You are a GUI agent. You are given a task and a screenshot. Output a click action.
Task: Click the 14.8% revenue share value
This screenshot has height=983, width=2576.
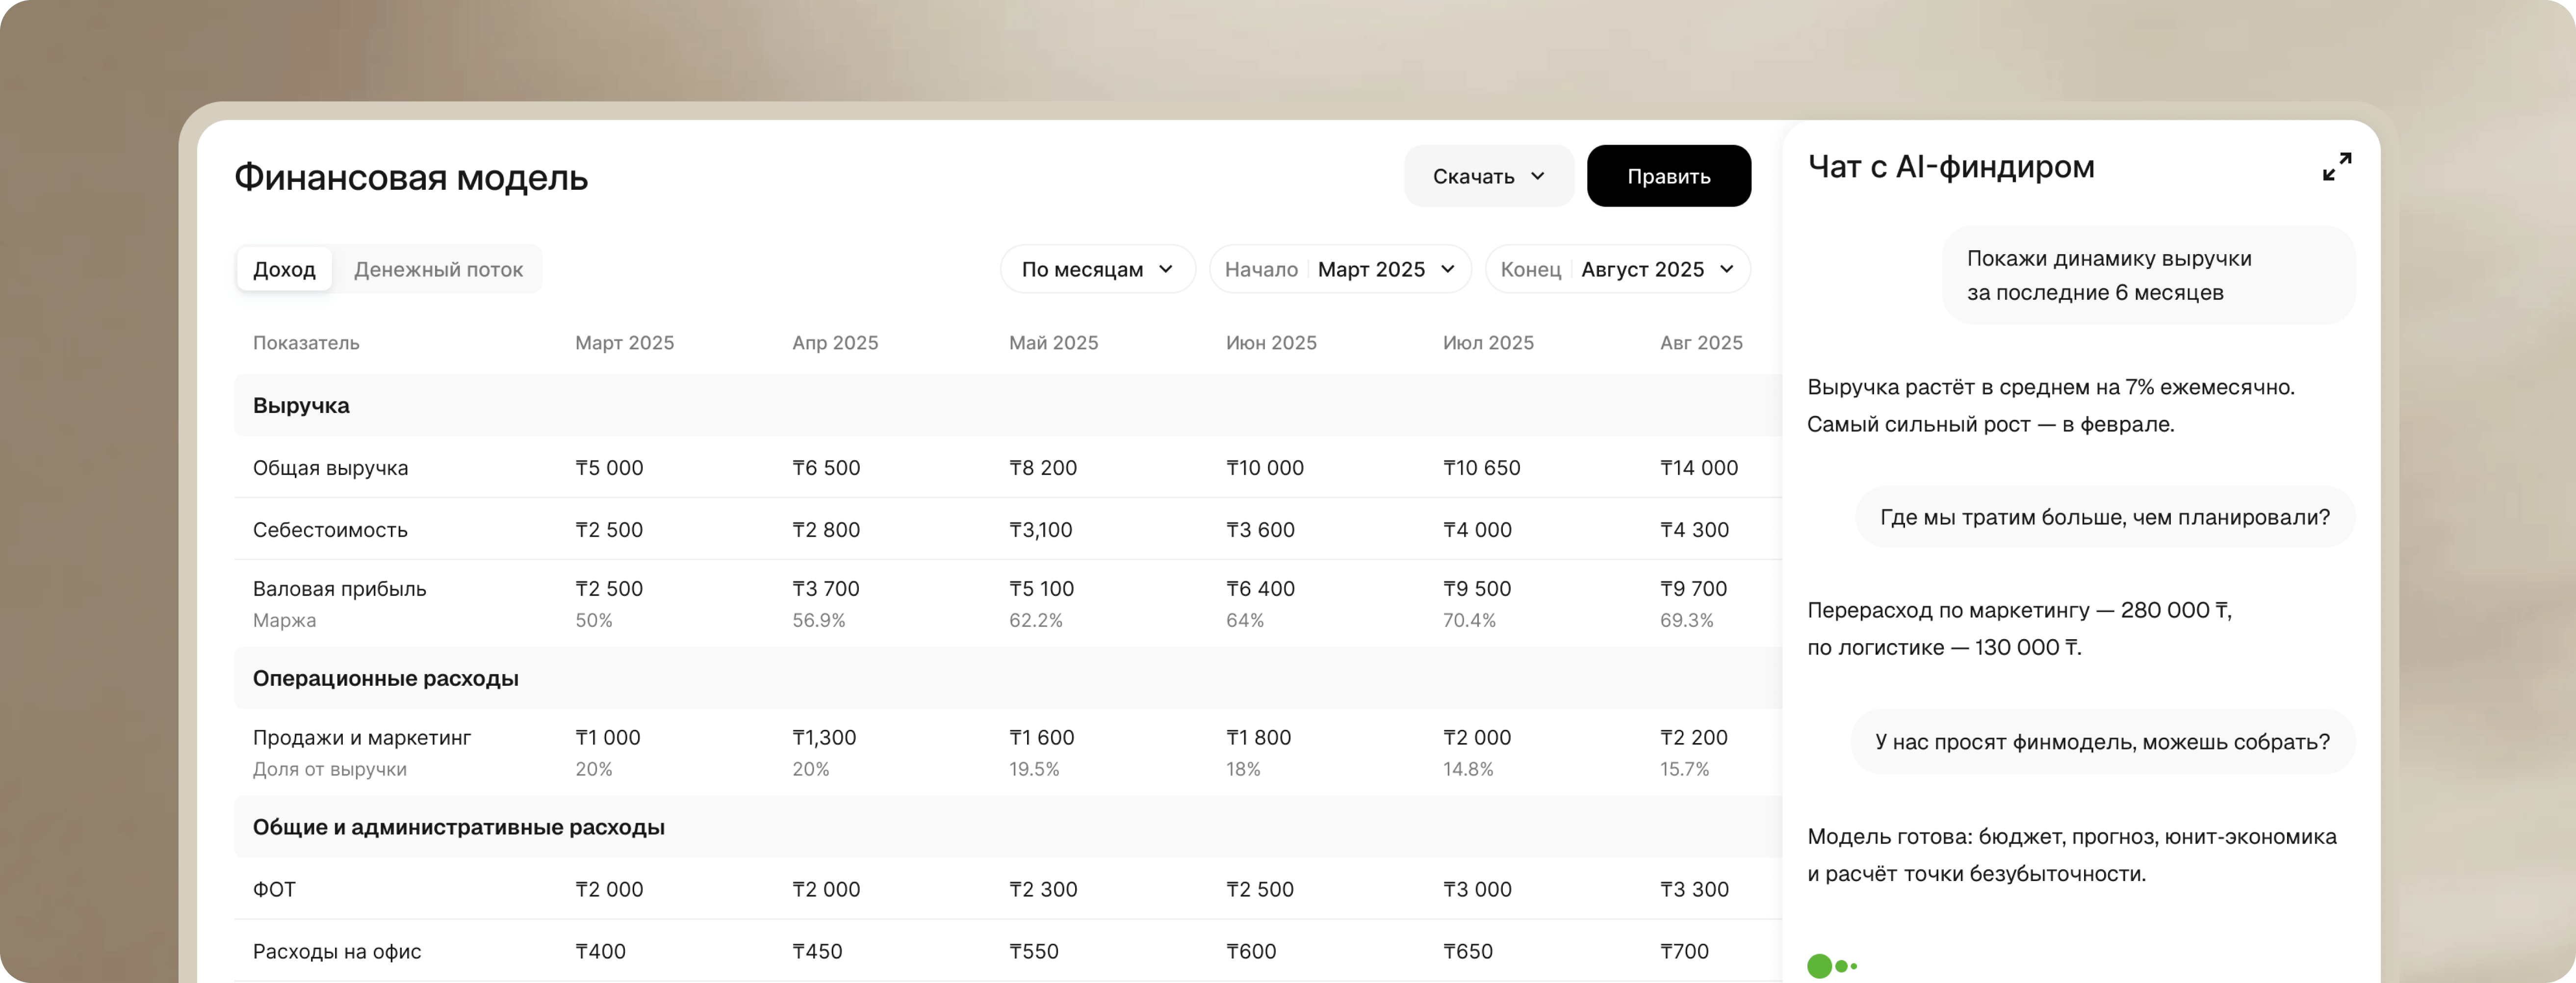pos(1468,769)
